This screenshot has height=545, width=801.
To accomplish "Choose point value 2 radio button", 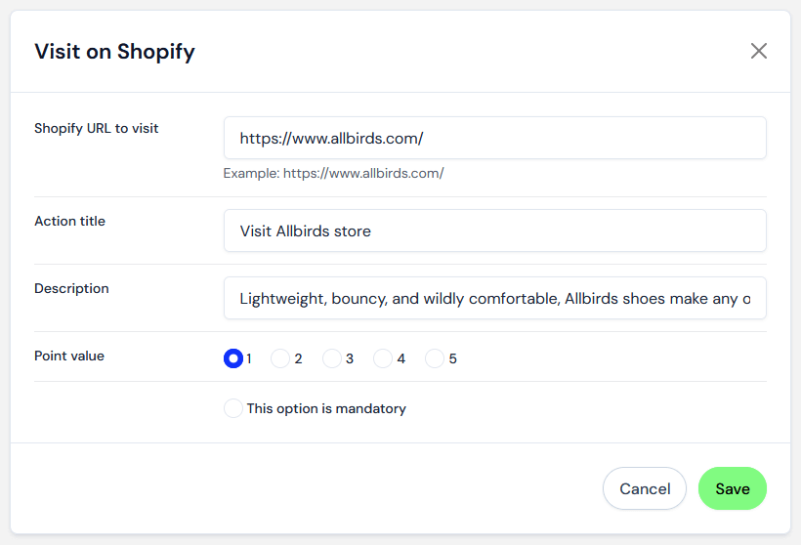I will coord(280,358).
